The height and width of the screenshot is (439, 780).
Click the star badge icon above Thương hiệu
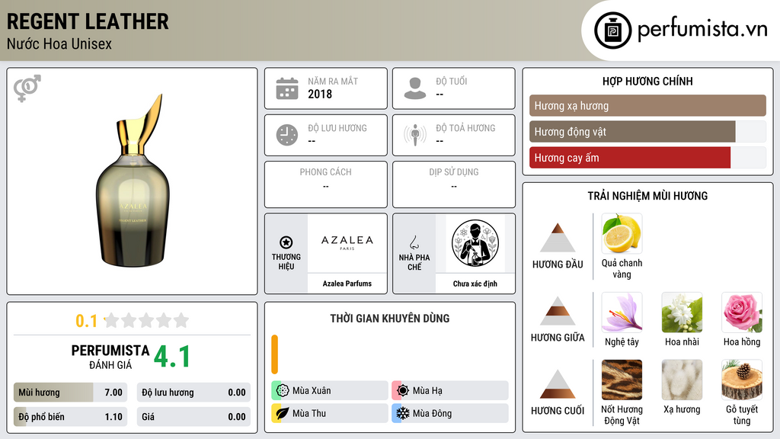point(286,242)
